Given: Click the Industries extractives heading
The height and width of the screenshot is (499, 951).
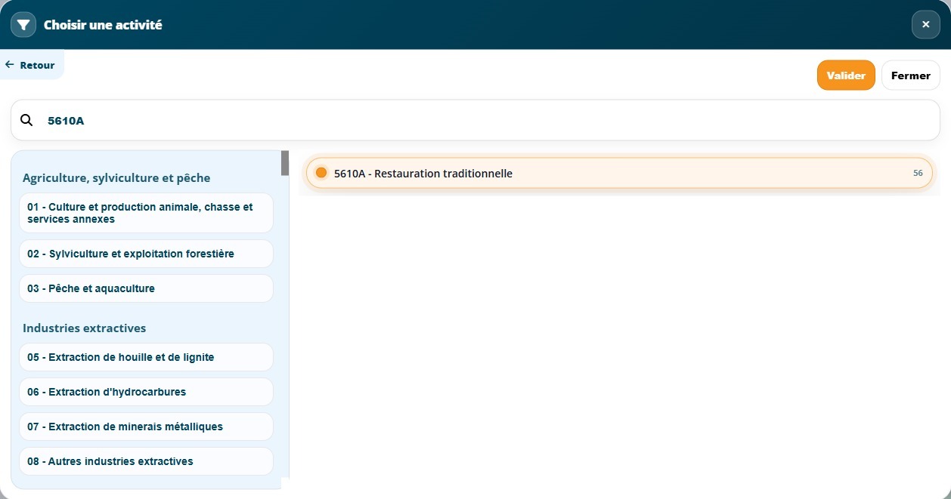Looking at the screenshot, I should (x=84, y=328).
